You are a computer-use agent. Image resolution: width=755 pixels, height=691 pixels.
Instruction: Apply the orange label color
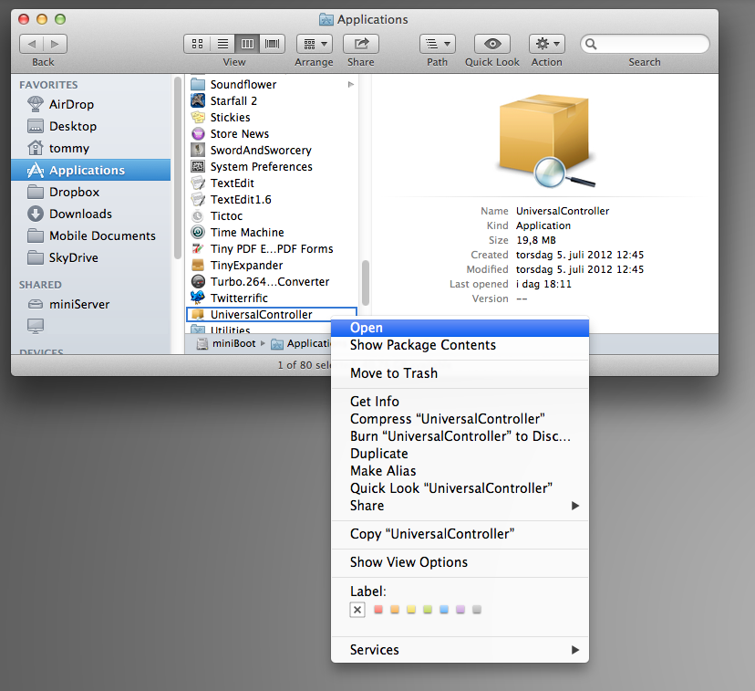[395, 610]
